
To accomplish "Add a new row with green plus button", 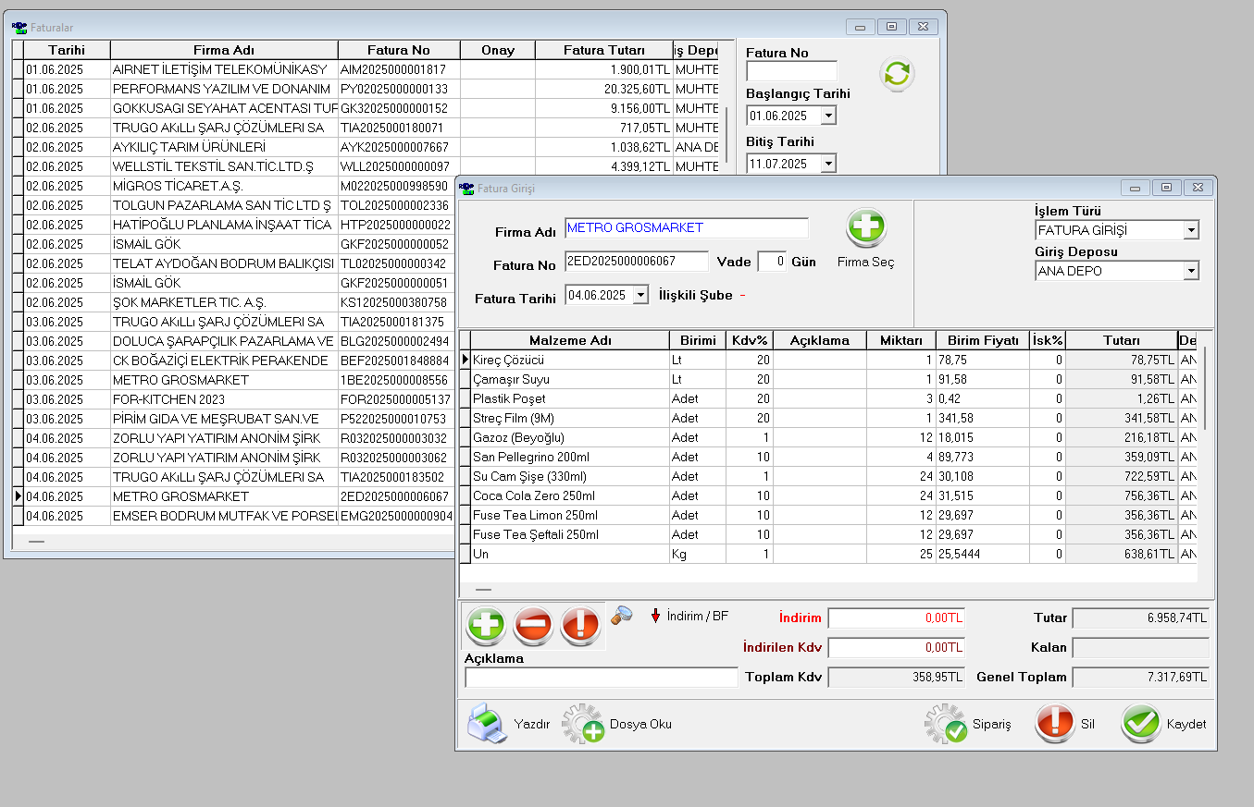I will pyautogui.click(x=486, y=626).
